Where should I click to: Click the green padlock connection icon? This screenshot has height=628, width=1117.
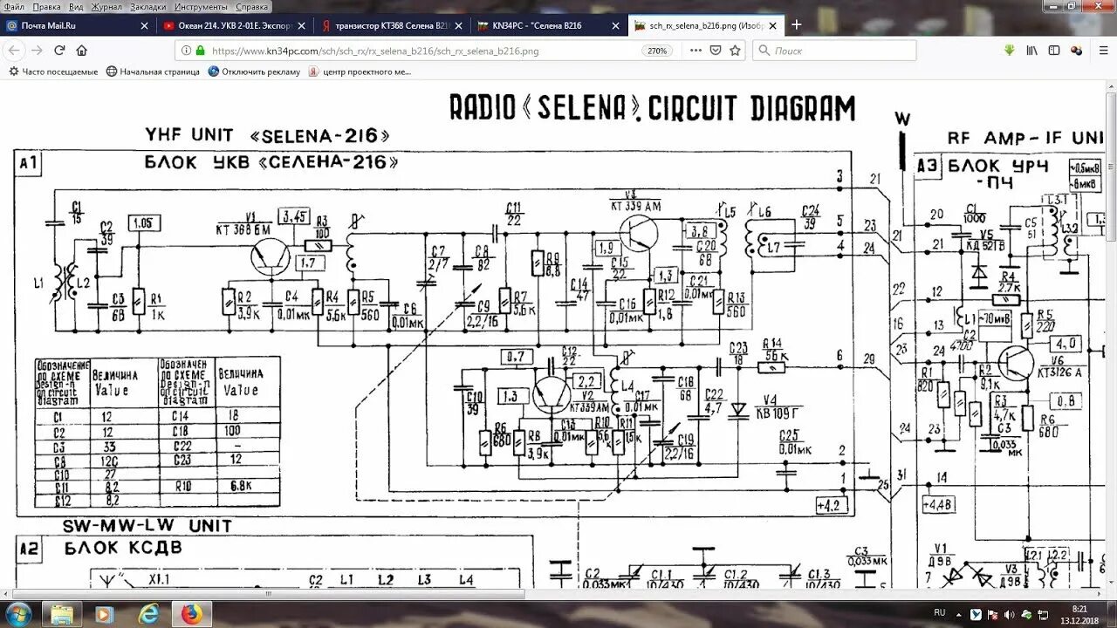coord(200,51)
